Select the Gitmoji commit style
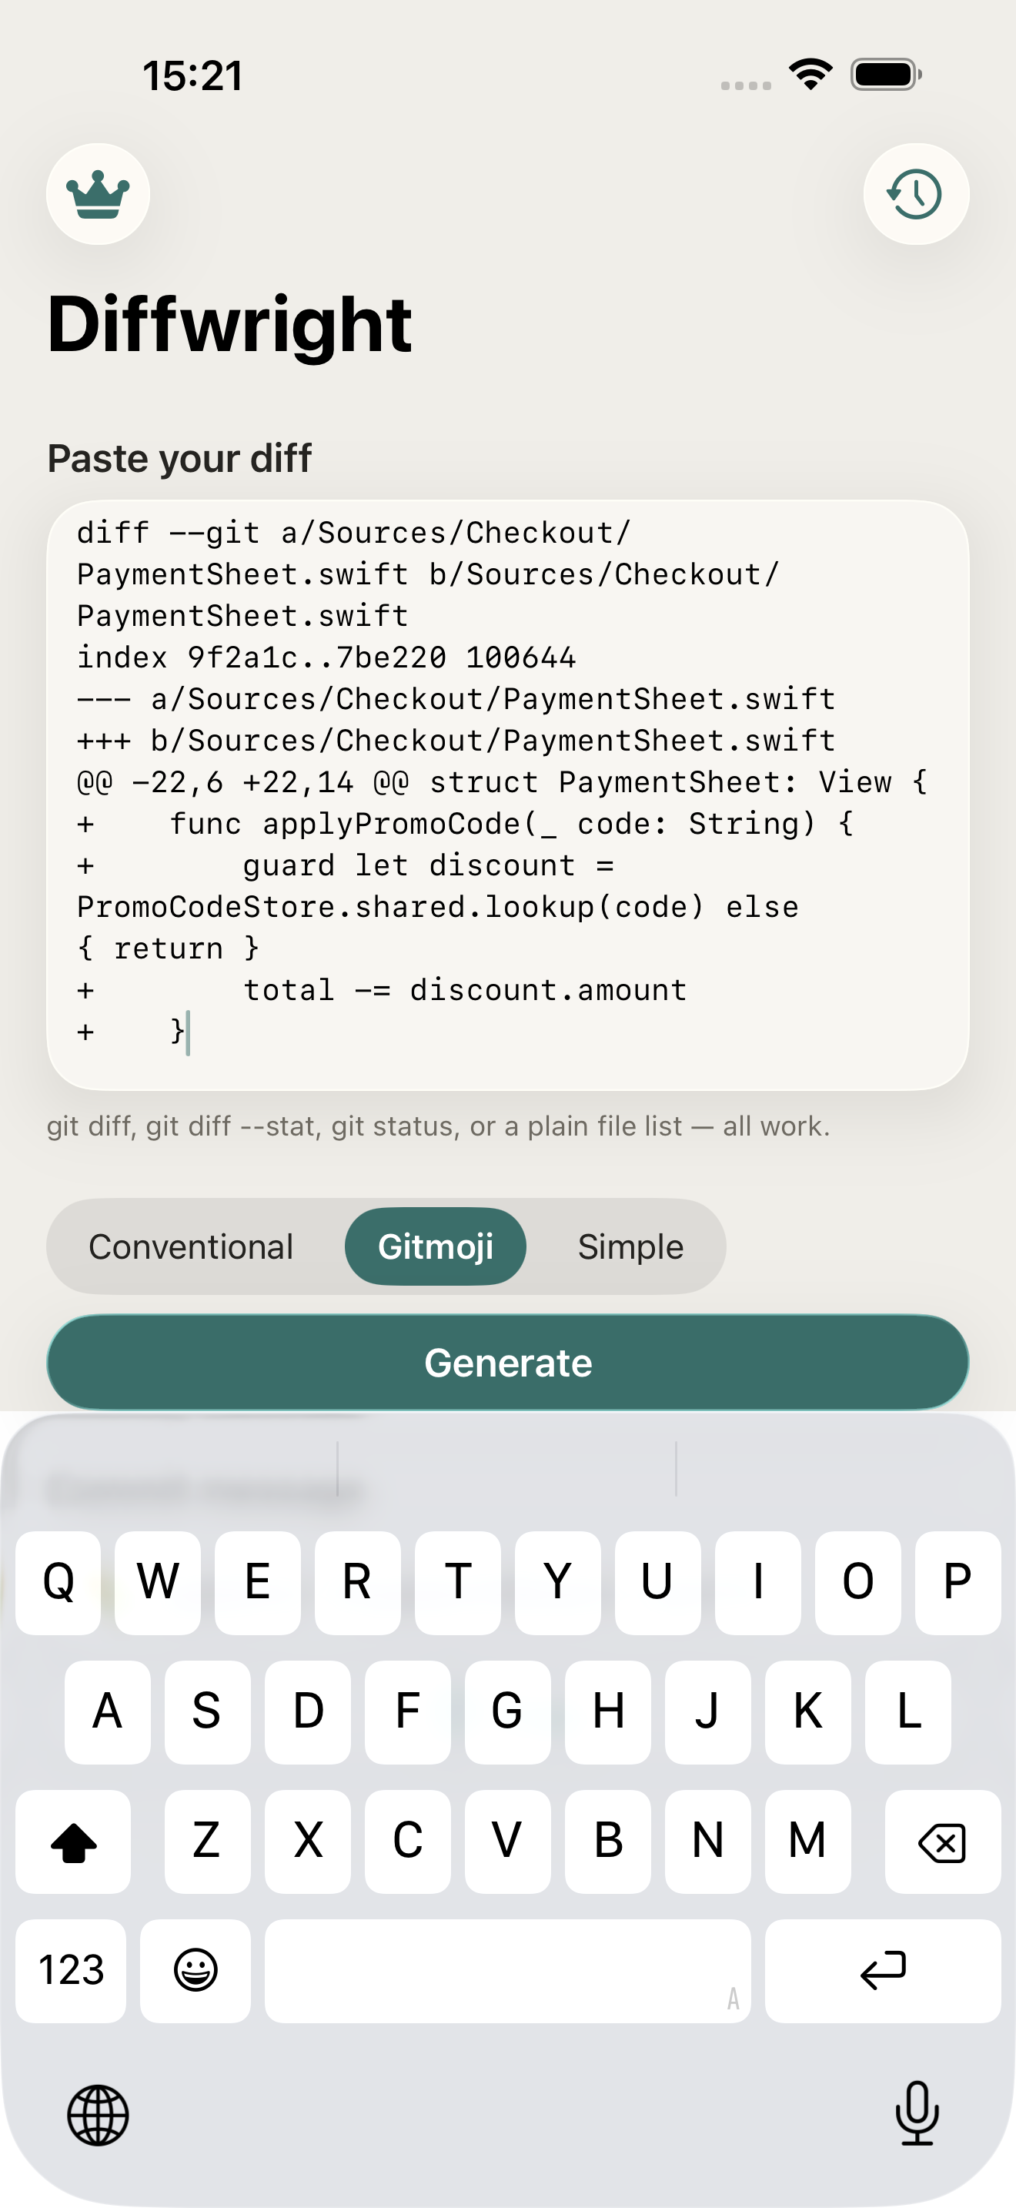1016x2208 pixels. click(x=435, y=1246)
